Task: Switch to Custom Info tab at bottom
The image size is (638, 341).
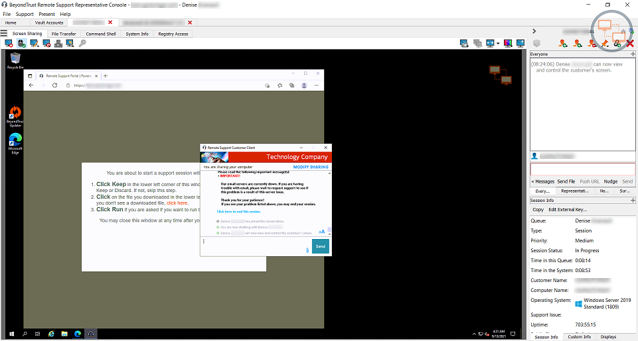Action: click(x=579, y=337)
